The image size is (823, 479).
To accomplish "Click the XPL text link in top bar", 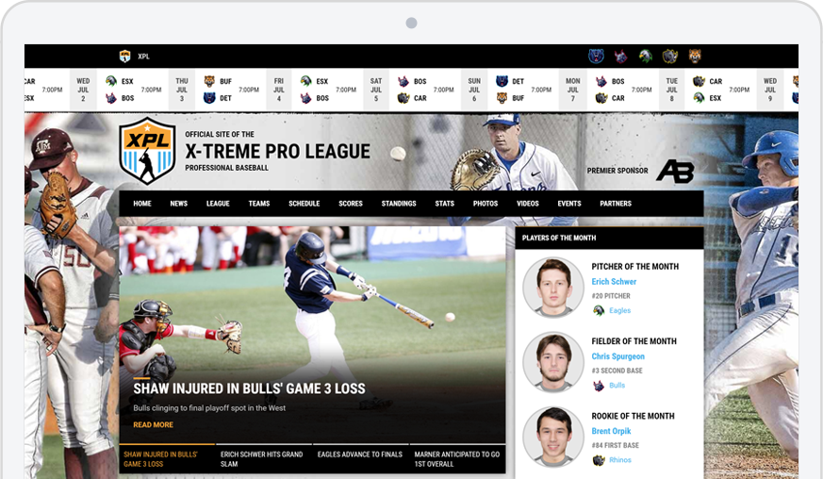I will 143,57.
